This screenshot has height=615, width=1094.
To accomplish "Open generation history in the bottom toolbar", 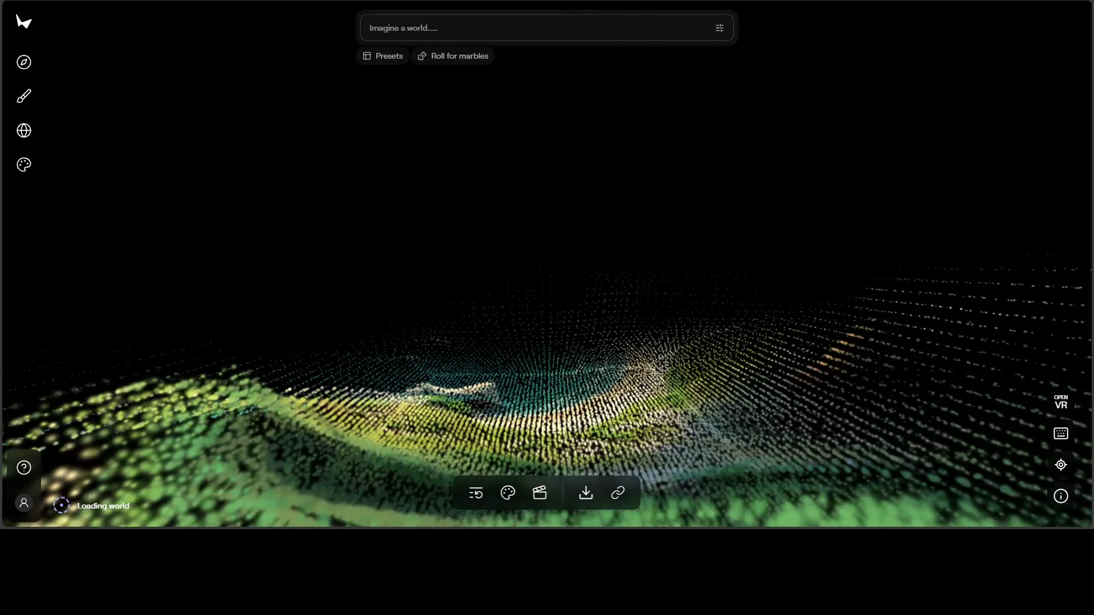I will click(x=476, y=493).
